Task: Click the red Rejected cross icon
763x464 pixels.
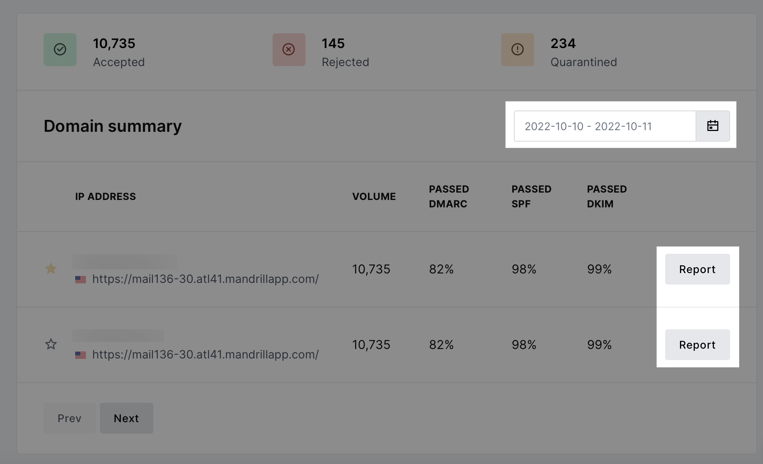Action: [x=289, y=50]
